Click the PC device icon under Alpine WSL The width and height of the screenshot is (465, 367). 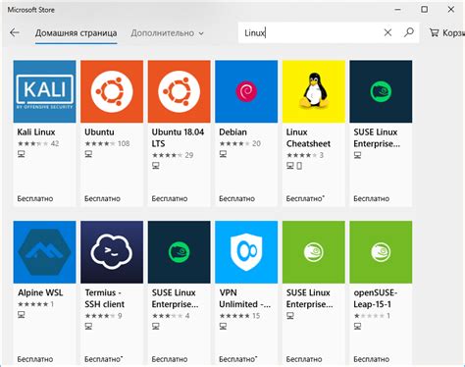point(22,315)
